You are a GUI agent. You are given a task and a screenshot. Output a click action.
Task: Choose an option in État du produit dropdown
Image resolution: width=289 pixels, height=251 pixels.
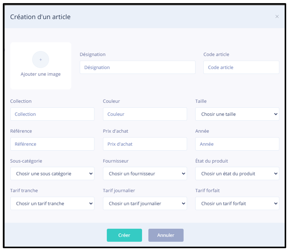pyautogui.click(x=237, y=174)
